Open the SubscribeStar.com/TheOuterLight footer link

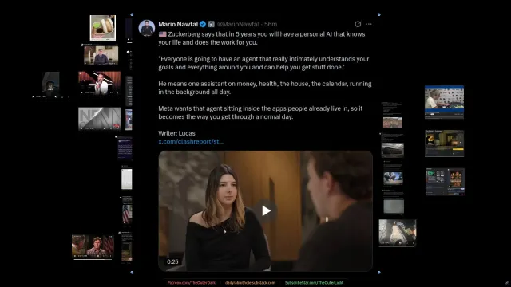click(314, 283)
